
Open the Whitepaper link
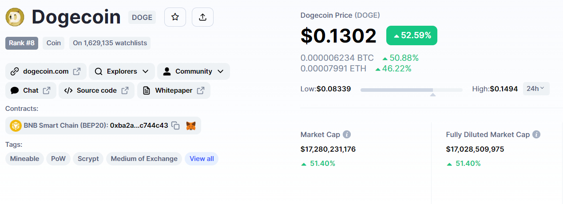(174, 90)
